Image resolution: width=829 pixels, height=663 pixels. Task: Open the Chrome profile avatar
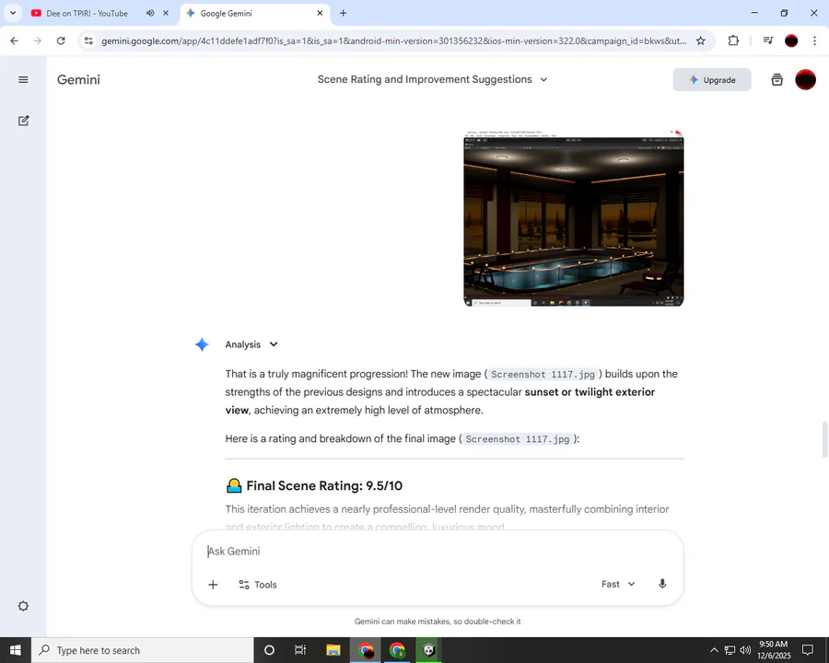pos(791,41)
